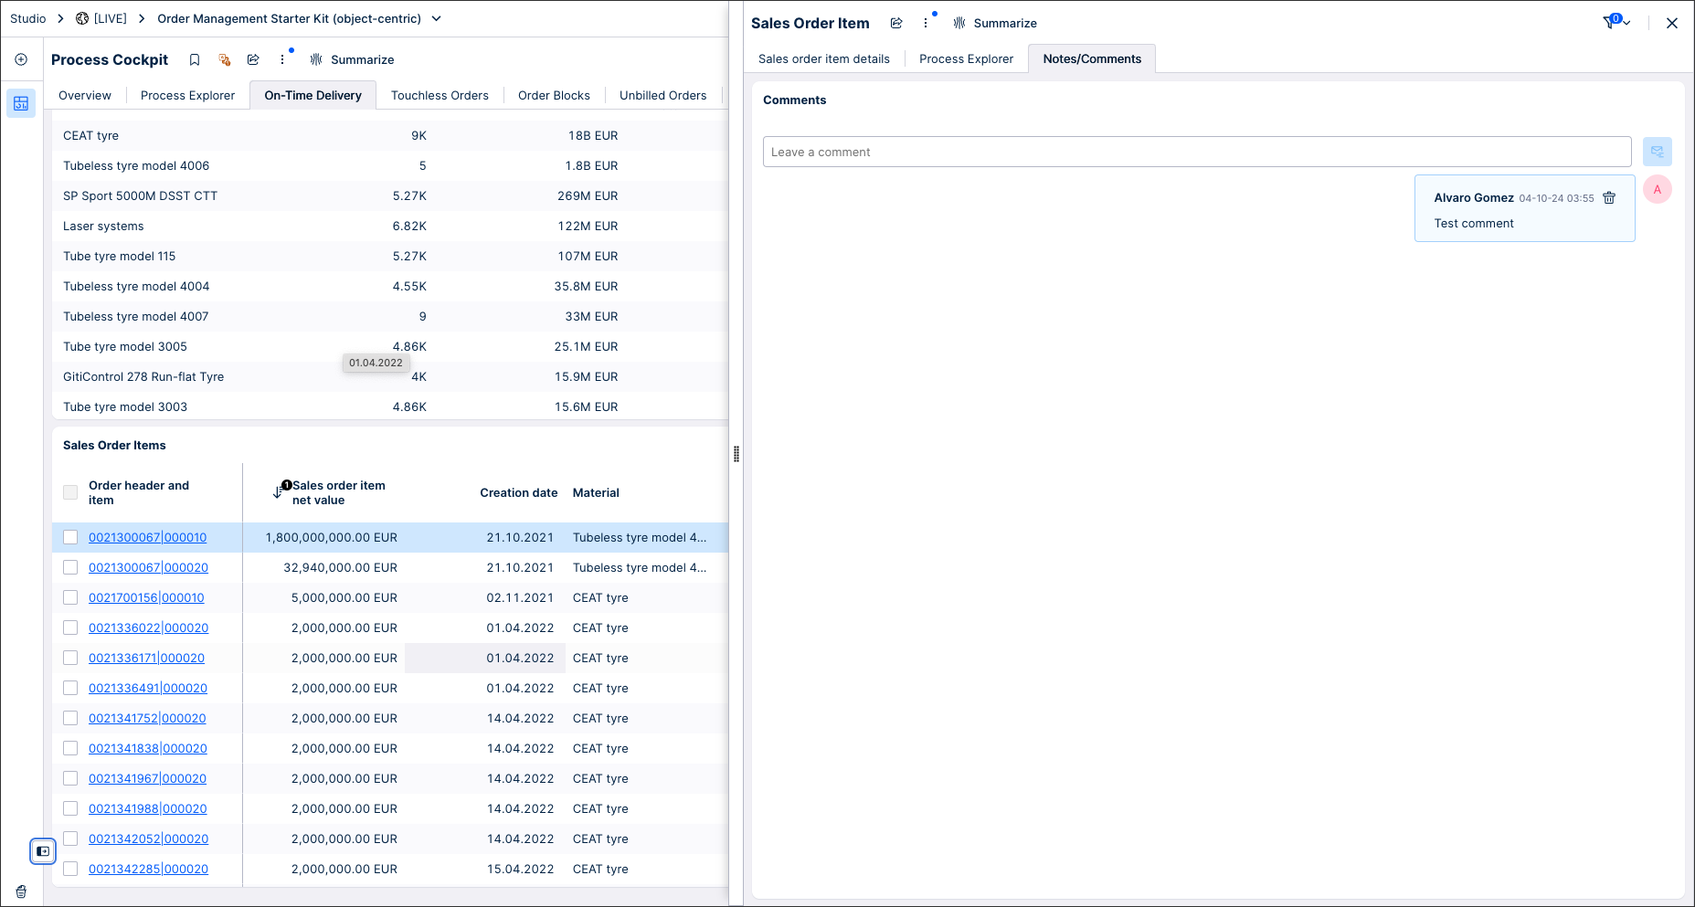Click the share icon in Process Cockpit header
This screenshot has height=907, width=1695.
[253, 59]
